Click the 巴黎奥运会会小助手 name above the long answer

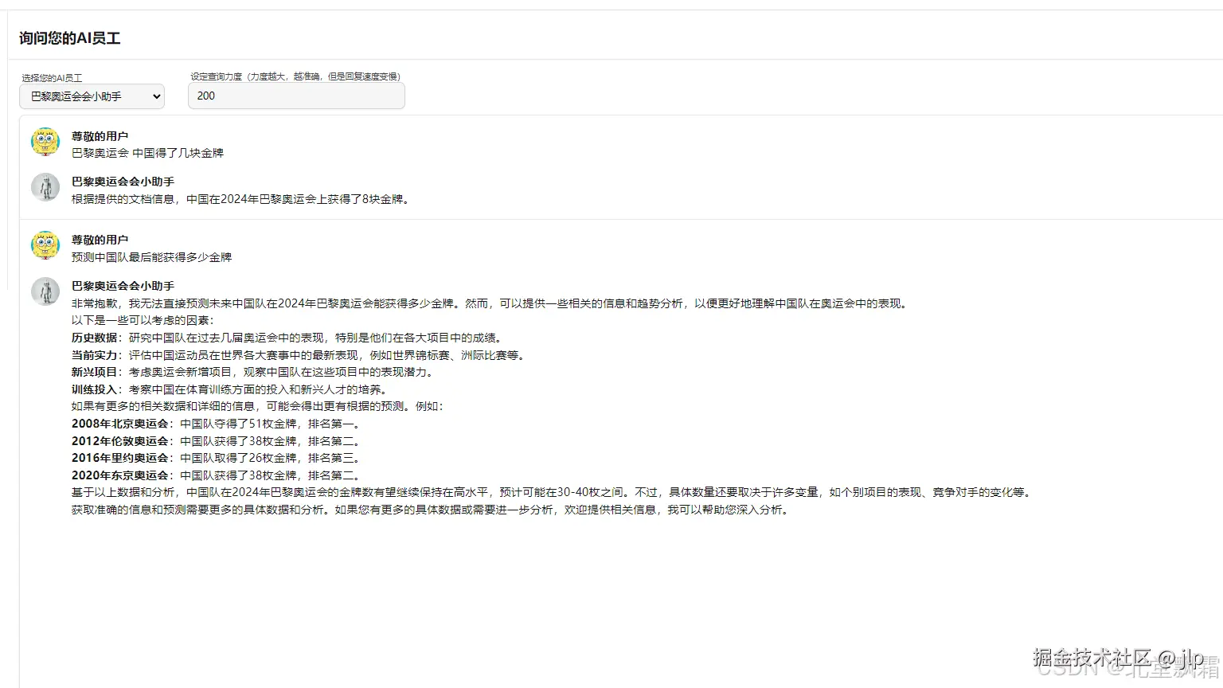(123, 286)
